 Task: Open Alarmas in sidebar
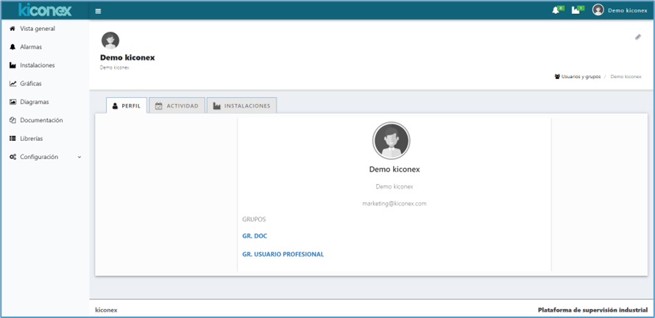coord(31,47)
